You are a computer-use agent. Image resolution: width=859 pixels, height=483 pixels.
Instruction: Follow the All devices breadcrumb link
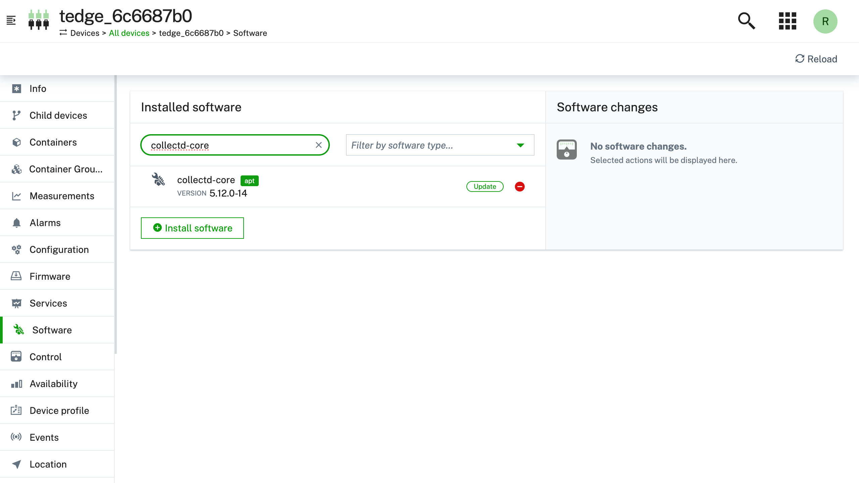[129, 33]
